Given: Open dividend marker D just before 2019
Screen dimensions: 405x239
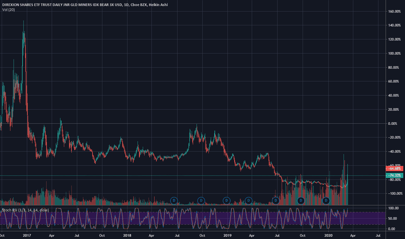Looking at the screenshot, I should (x=226, y=200).
